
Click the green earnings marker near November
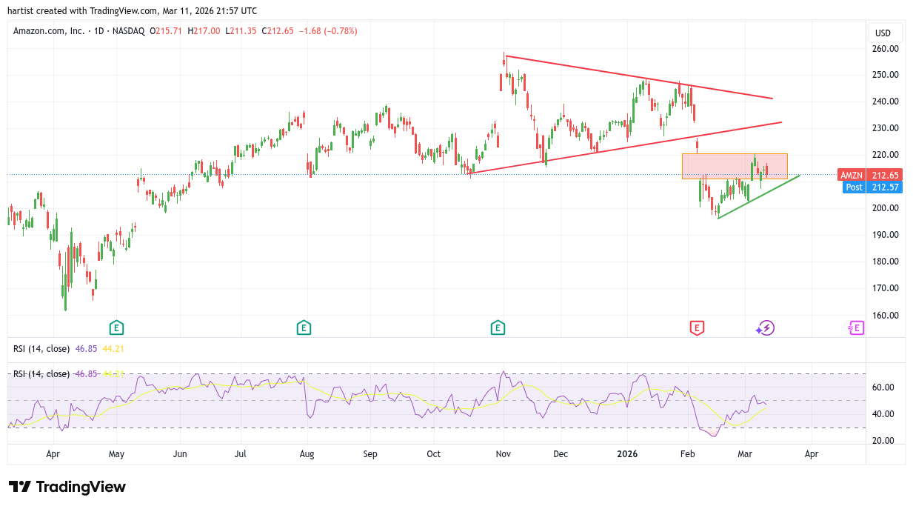[x=498, y=327]
